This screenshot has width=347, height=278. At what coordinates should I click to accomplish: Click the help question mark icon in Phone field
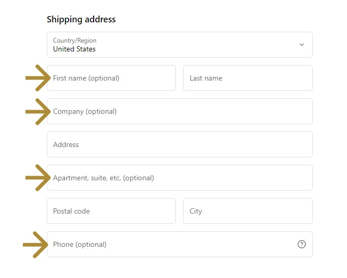coord(302,244)
